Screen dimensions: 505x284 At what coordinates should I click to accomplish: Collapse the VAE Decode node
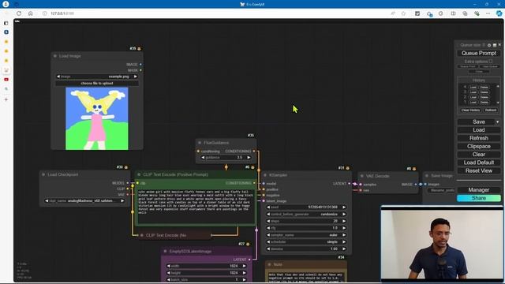(x=362, y=176)
